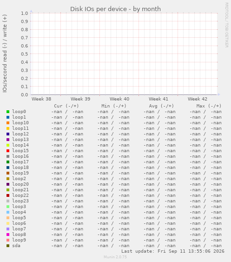The width and height of the screenshot is (231, 262).
Task: Click the green loop0 legend color swatch
Action: click(x=8, y=112)
